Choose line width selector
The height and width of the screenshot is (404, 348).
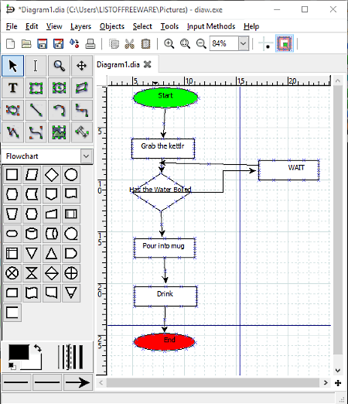(70, 357)
